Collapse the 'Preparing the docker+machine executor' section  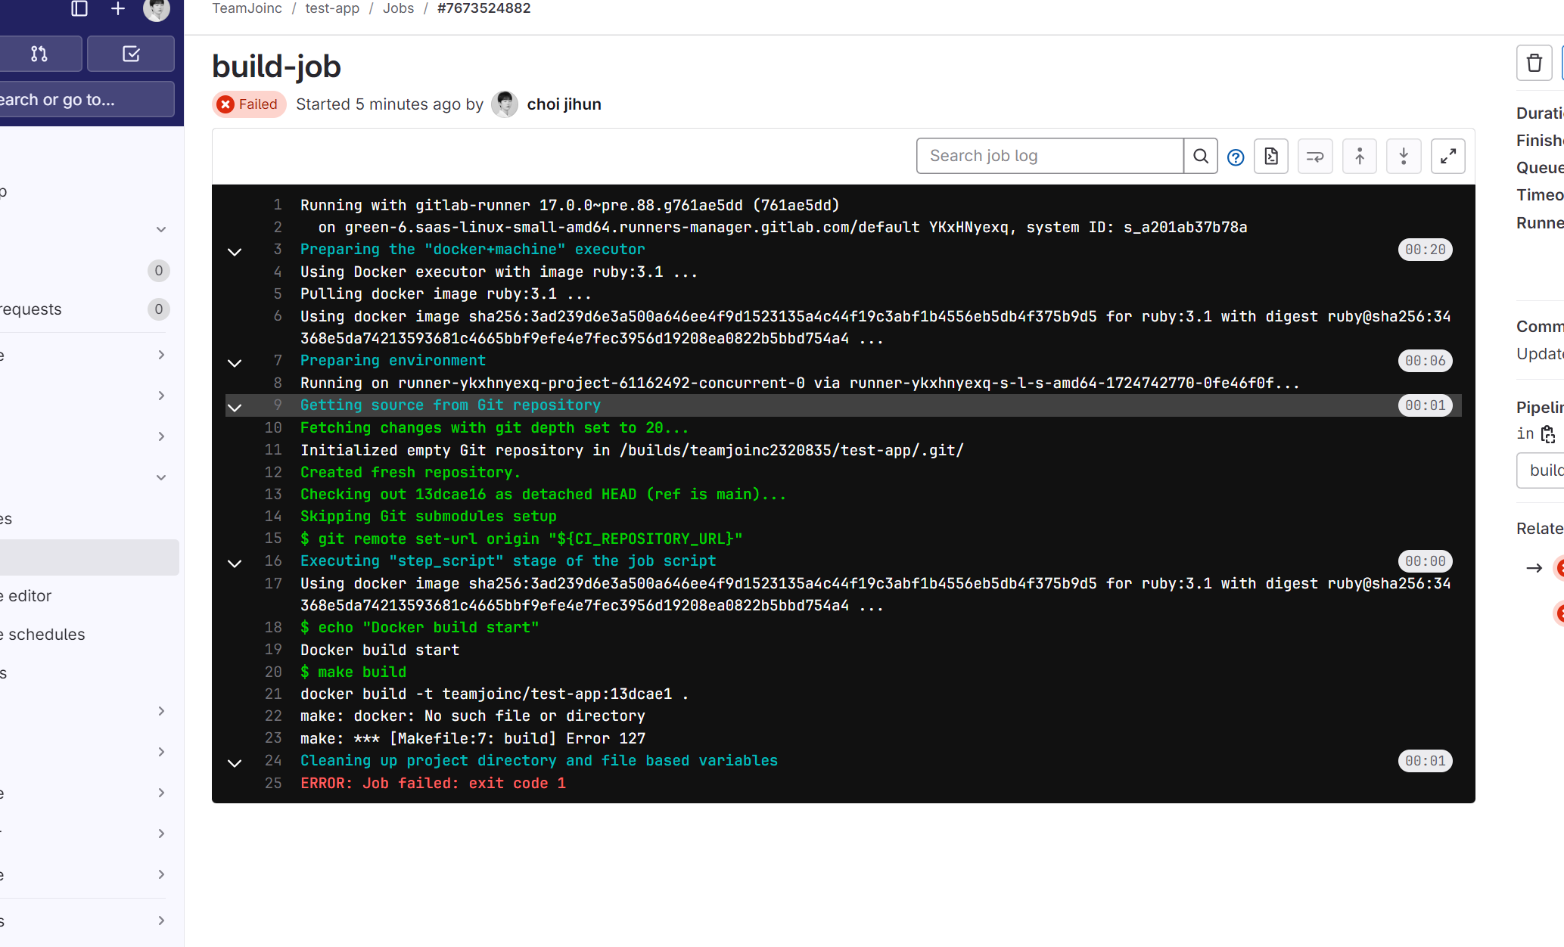click(x=235, y=251)
